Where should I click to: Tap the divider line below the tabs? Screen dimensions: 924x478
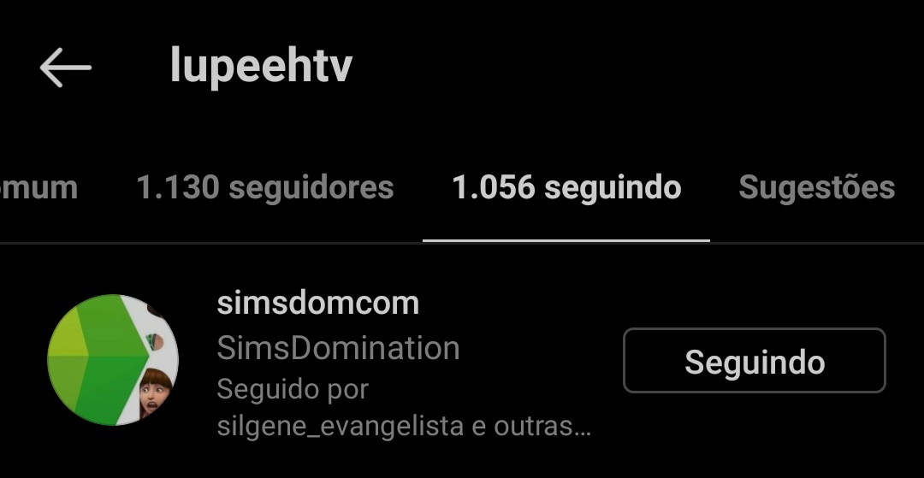(462, 243)
